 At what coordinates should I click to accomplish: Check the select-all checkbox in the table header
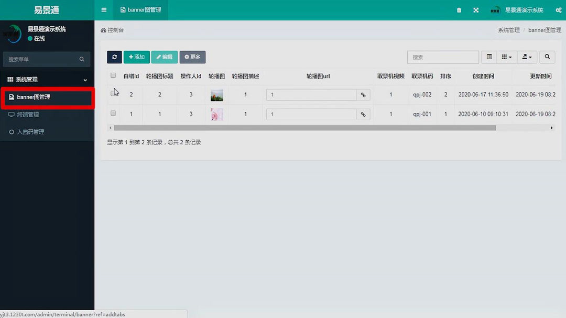[x=113, y=75]
